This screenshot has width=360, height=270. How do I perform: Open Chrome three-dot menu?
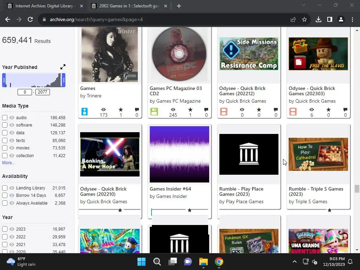352,20
